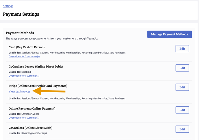Open Manage Payment Methods
The height and width of the screenshot is (140, 199).
[169, 34]
